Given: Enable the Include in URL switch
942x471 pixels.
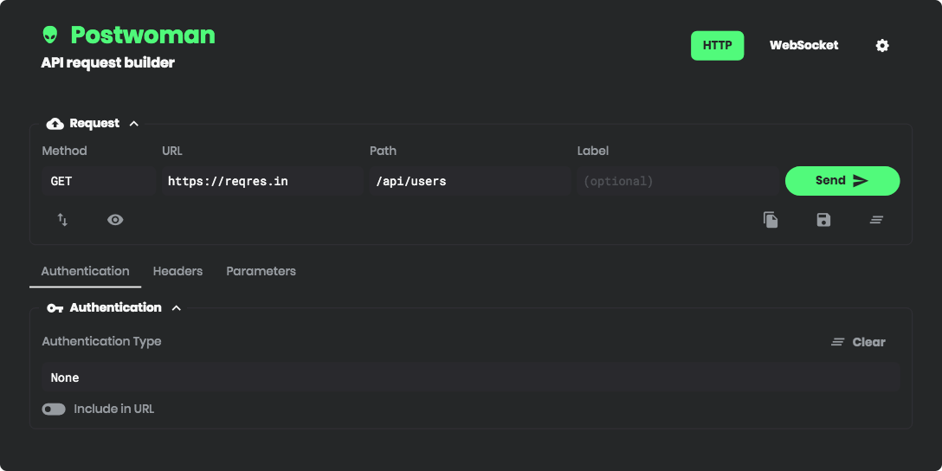Looking at the screenshot, I should pos(54,409).
